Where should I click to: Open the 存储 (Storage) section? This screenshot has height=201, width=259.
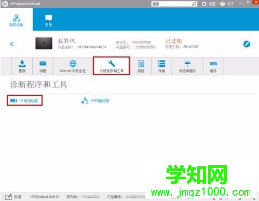[x=161, y=66]
